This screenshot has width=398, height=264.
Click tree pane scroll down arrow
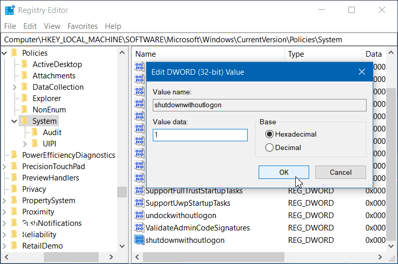click(x=122, y=246)
